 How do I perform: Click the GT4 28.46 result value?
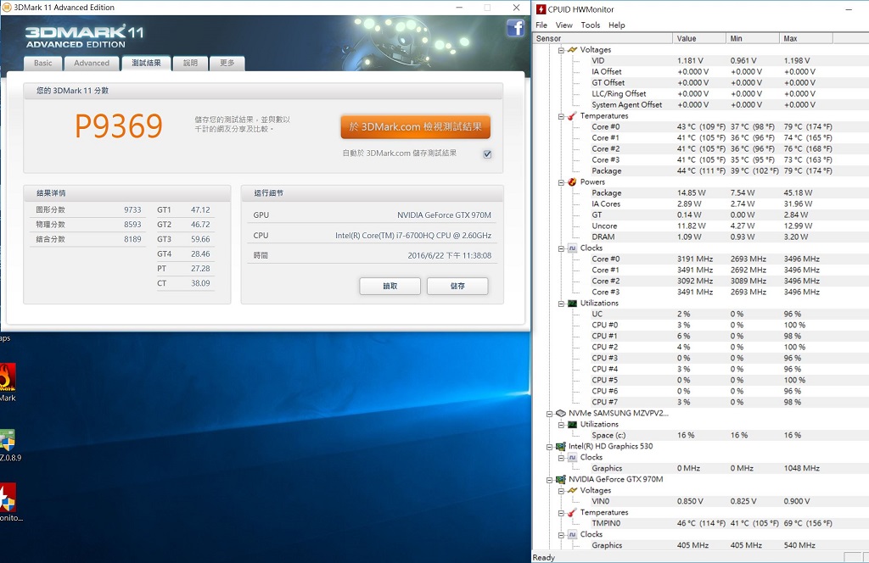coord(200,254)
